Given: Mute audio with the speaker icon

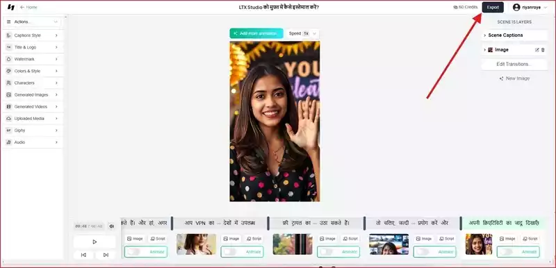Looking at the screenshot, I should (111, 226).
